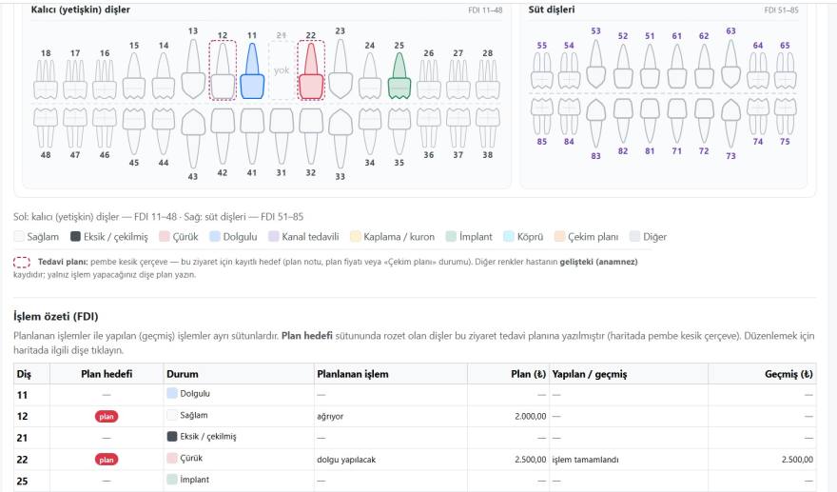Click the Planlanan işlem column header
The image size is (837, 492).
pos(352,374)
